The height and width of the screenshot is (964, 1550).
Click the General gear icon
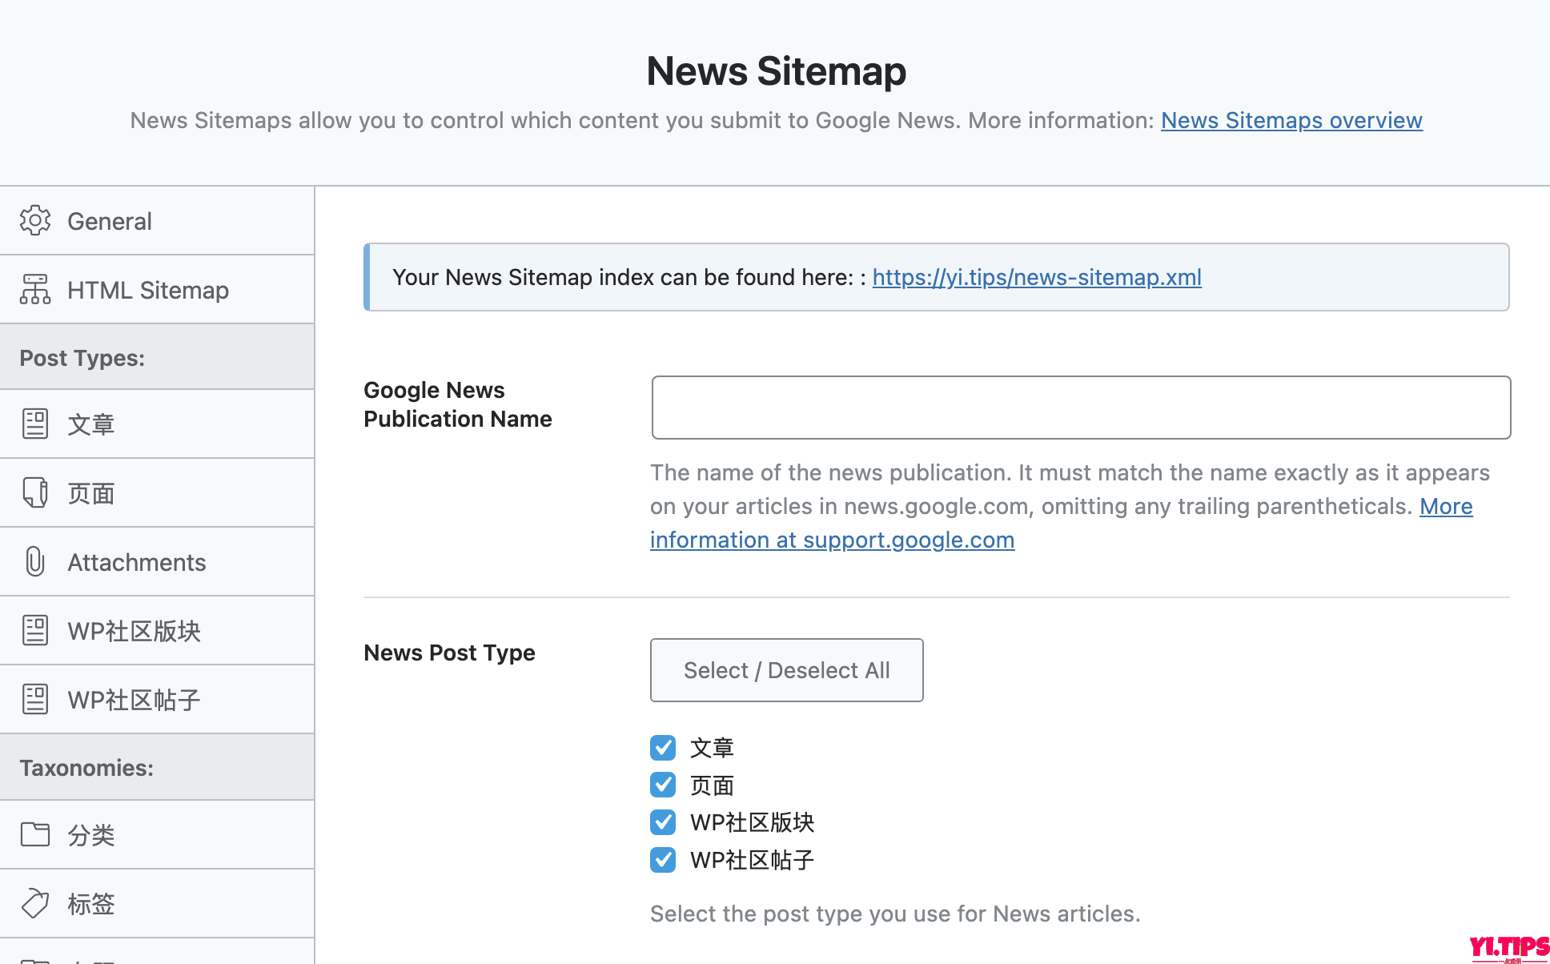click(x=35, y=220)
